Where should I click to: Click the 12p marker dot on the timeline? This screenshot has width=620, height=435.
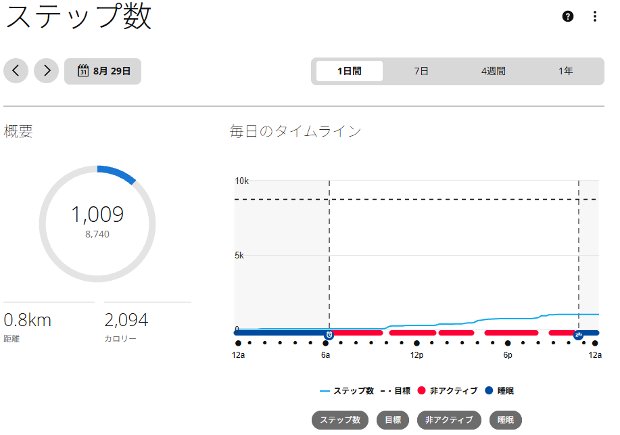[416, 343]
